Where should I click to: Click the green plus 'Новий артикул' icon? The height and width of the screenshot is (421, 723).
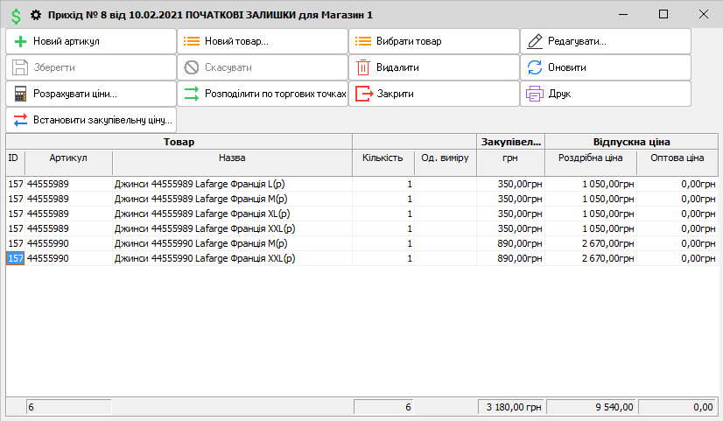coord(21,41)
